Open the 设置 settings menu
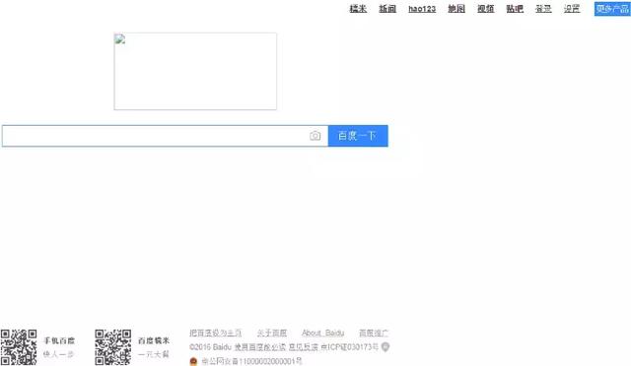Screen dimensions: 631x366 [x=572, y=9]
